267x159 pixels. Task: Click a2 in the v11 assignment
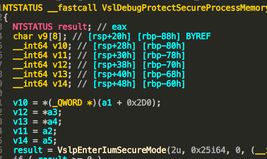click(48, 131)
